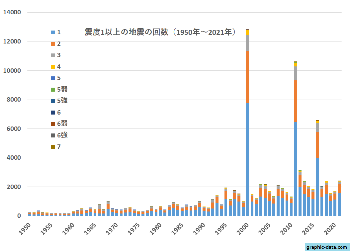The width and height of the screenshot is (350, 251).
Task: Click the blue legend swatch for intensity 1
Action: click(52, 32)
